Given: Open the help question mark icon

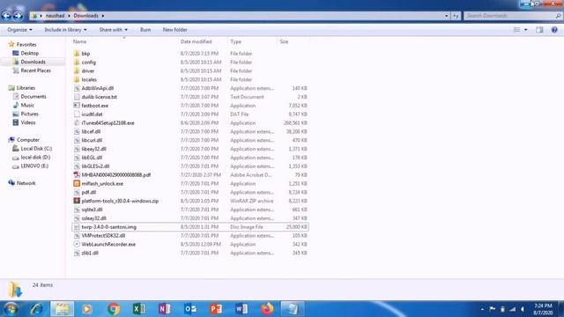Looking at the screenshot, I should (x=554, y=30).
